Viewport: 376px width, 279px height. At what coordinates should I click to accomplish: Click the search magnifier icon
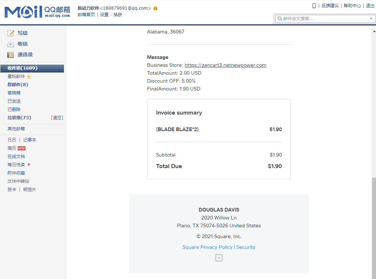point(279,19)
